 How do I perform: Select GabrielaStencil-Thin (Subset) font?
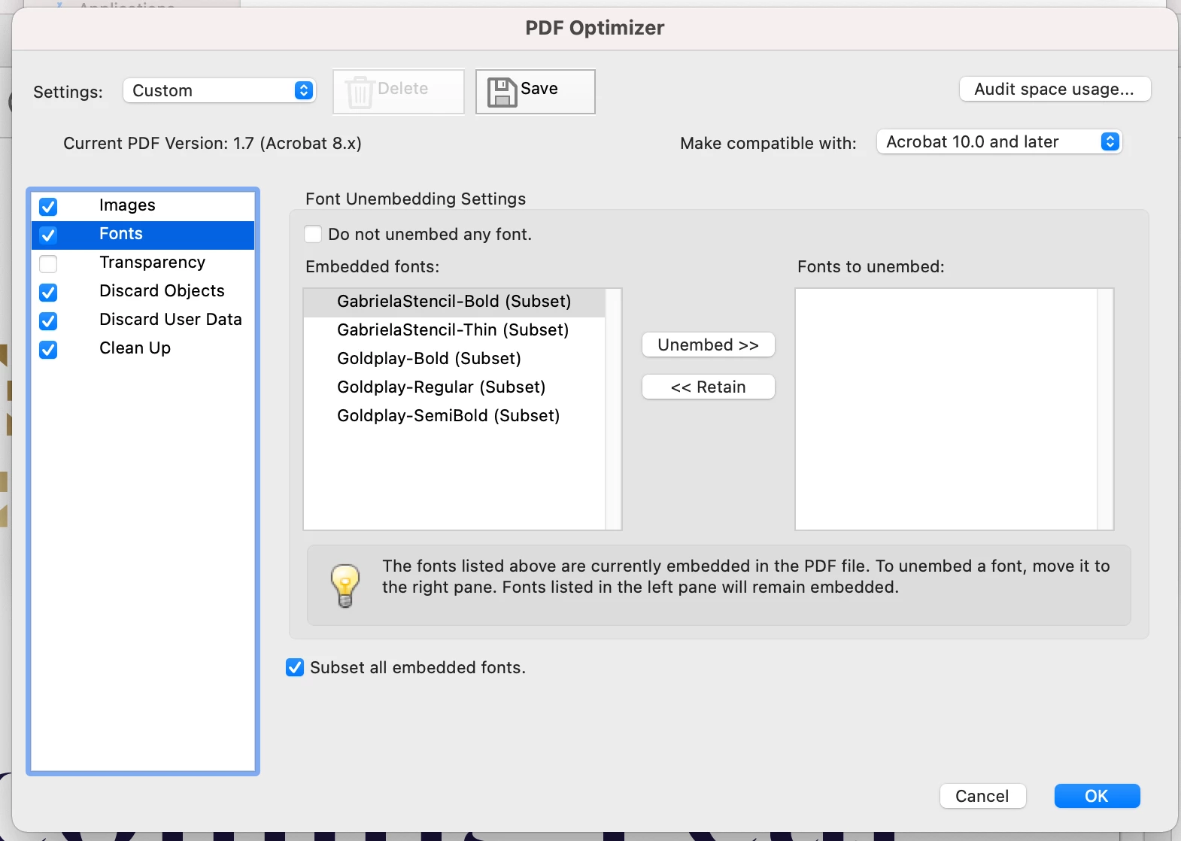point(454,330)
